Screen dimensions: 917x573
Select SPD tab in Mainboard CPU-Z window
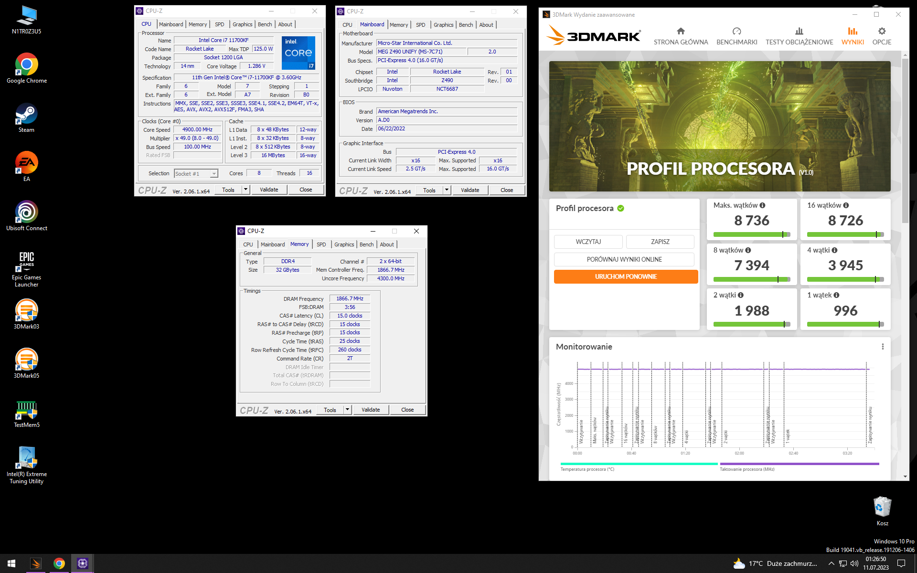[420, 25]
